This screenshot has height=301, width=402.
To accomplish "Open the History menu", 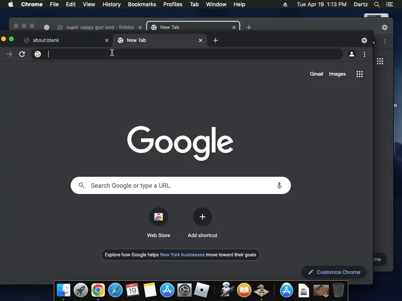I will coord(111,4).
